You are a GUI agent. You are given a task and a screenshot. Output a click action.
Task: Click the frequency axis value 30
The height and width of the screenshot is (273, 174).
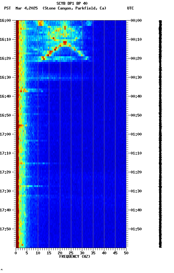(82, 253)
